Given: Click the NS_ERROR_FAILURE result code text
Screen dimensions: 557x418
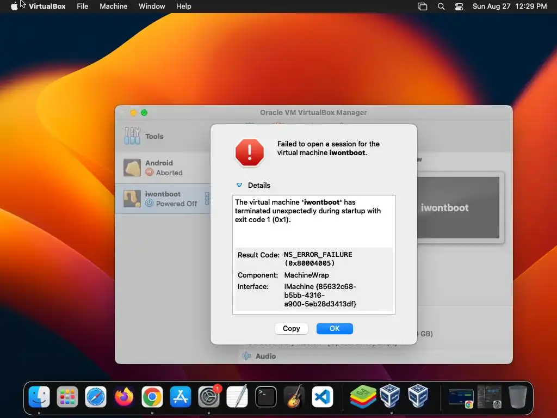Looking at the screenshot, I should (x=318, y=259).
